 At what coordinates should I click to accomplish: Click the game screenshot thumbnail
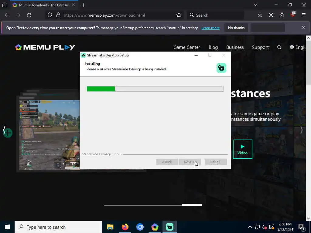[x=50, y=135]
